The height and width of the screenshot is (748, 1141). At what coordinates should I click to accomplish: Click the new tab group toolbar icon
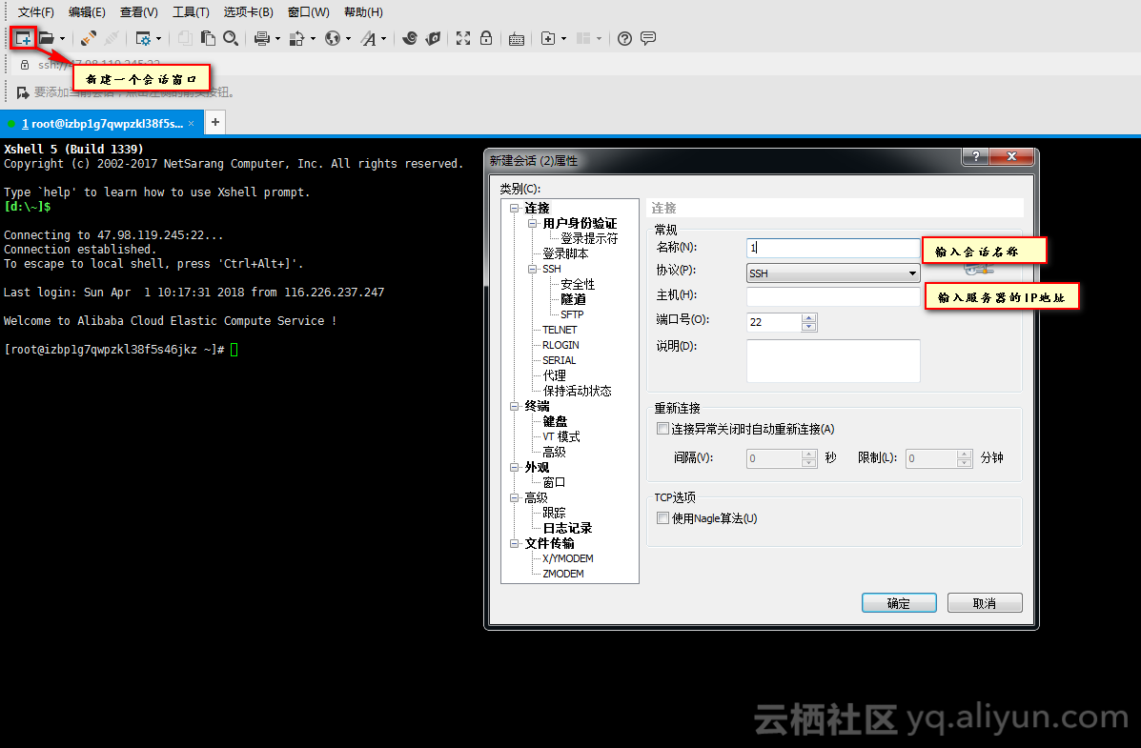549,38
